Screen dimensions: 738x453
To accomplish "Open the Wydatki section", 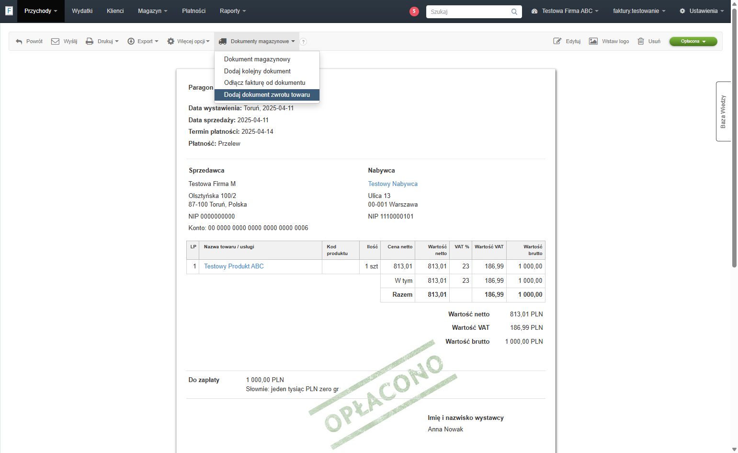I will click(x=82, y=11).
